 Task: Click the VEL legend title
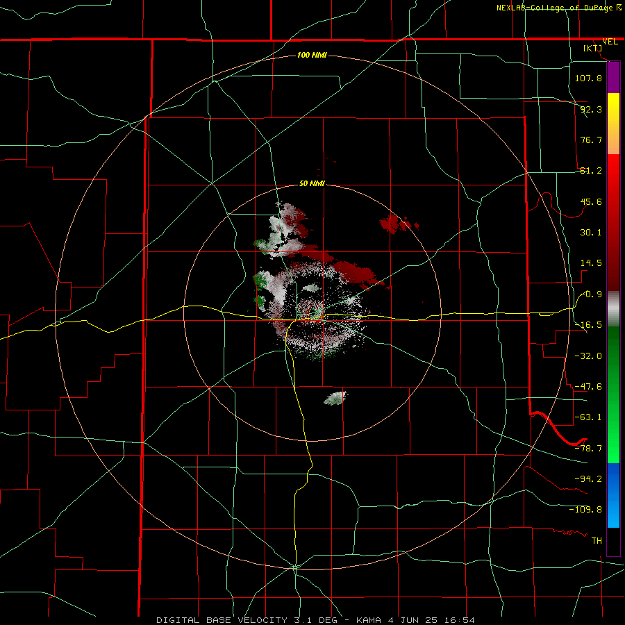[610, 42]
